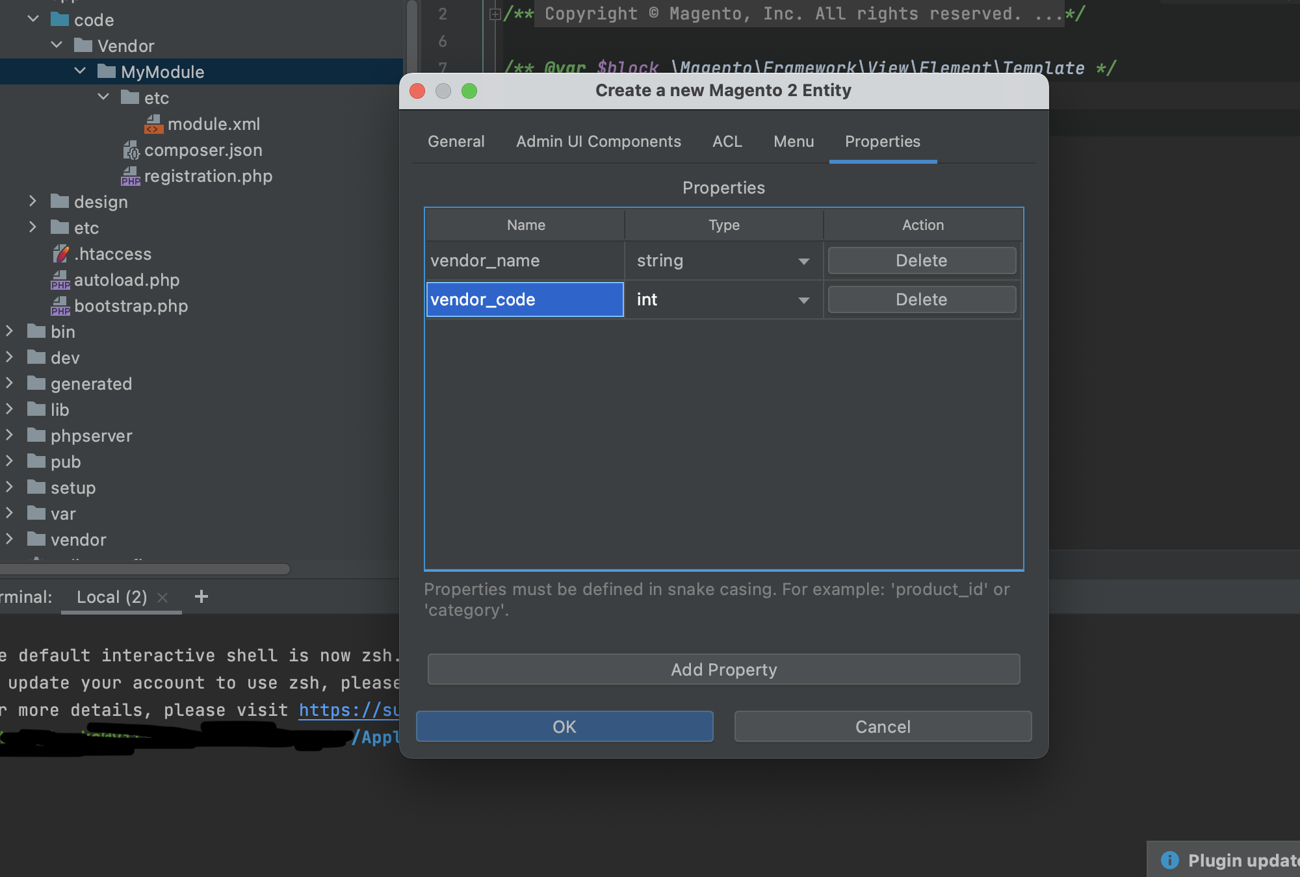The height and width of the screenshot is (877, 1300).
Task: Close the Local (2) terminal tab
Action: coord(163,597)
